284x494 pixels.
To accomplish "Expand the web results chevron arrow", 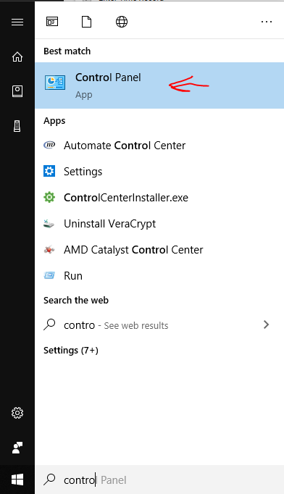I will [267, 325].
